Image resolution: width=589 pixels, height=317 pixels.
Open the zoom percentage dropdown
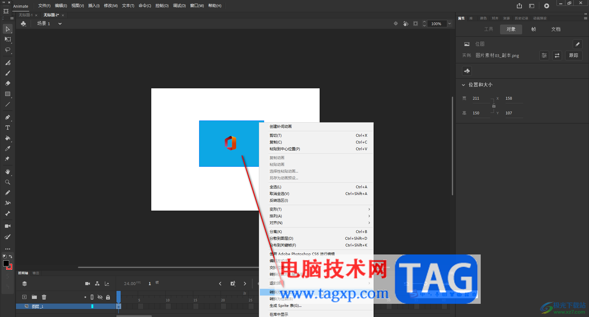pos(449,24)
